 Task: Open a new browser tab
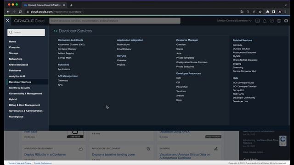coord(71,5)
